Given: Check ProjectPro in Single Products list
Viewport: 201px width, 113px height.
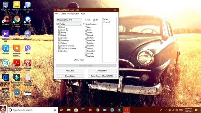Looking at the screenshot, I should (86, 46).
